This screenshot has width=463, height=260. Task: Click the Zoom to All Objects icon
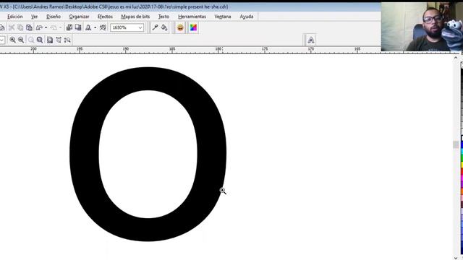pyautogui.click(x=40, y=40)
